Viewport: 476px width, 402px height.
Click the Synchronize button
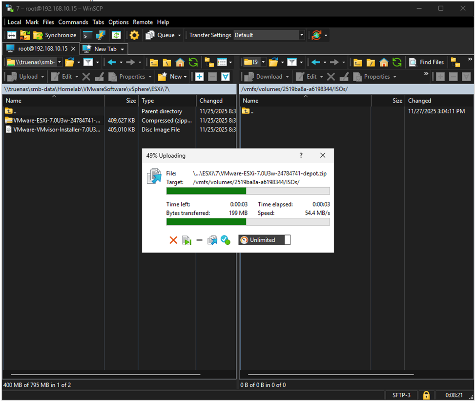55,35
